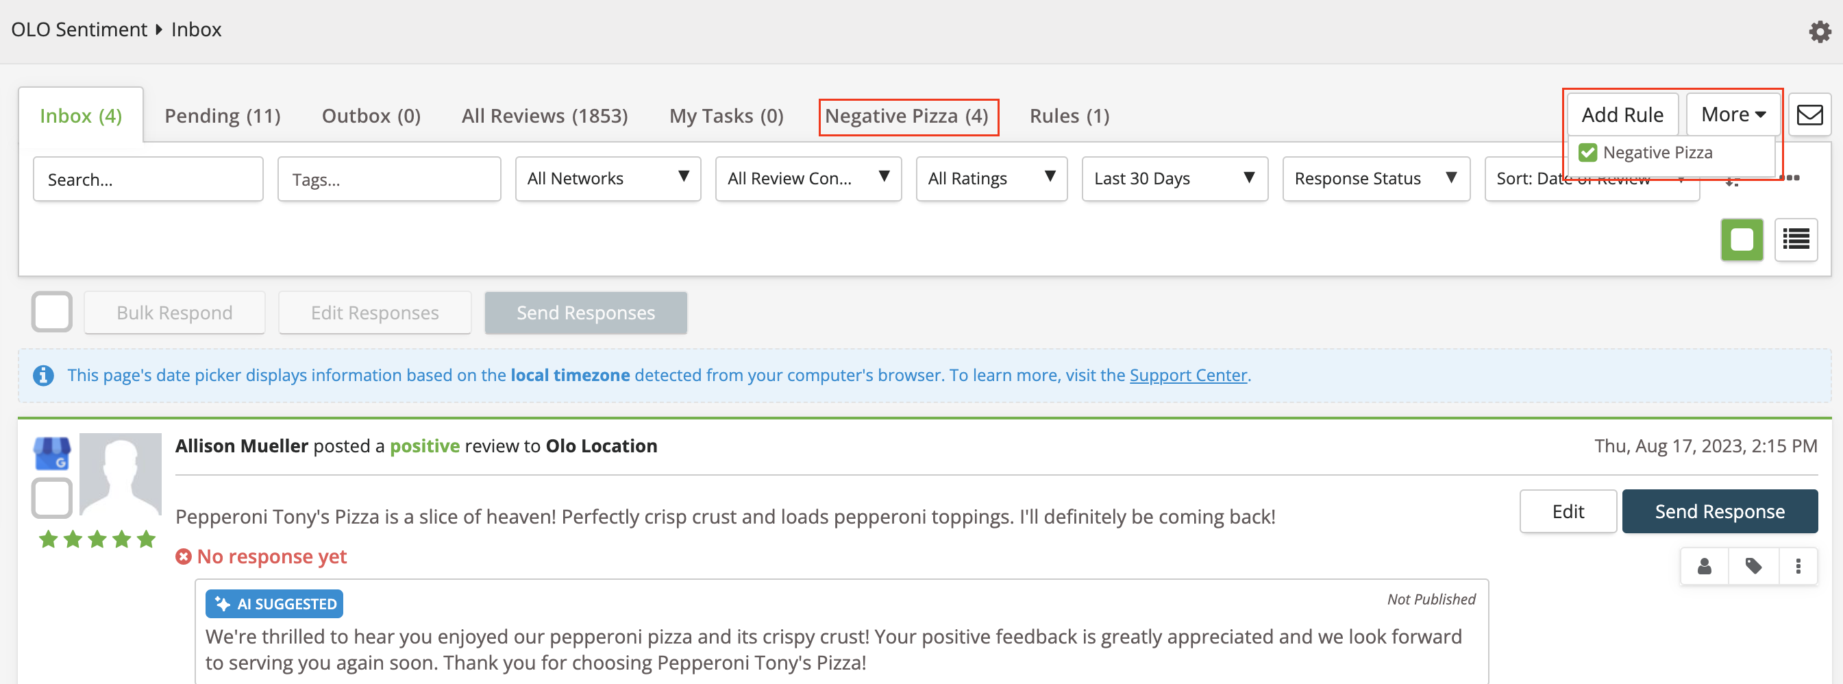Image resolution: width=1843 pixels, height=684 pixels.
Task: Click the Bulk Respond button
Action: point(175,313)
